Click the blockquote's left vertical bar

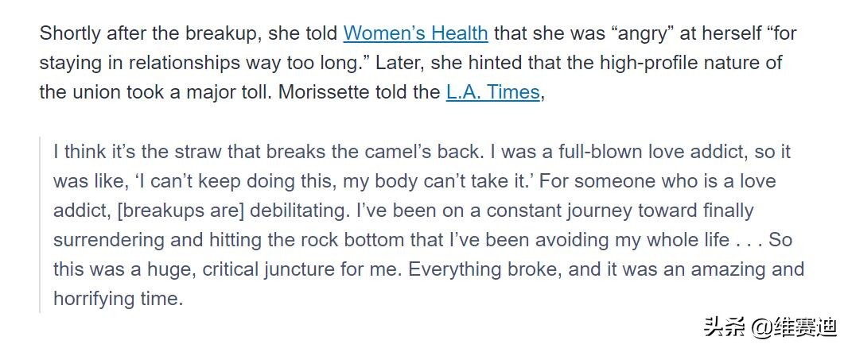click(40, 225)
